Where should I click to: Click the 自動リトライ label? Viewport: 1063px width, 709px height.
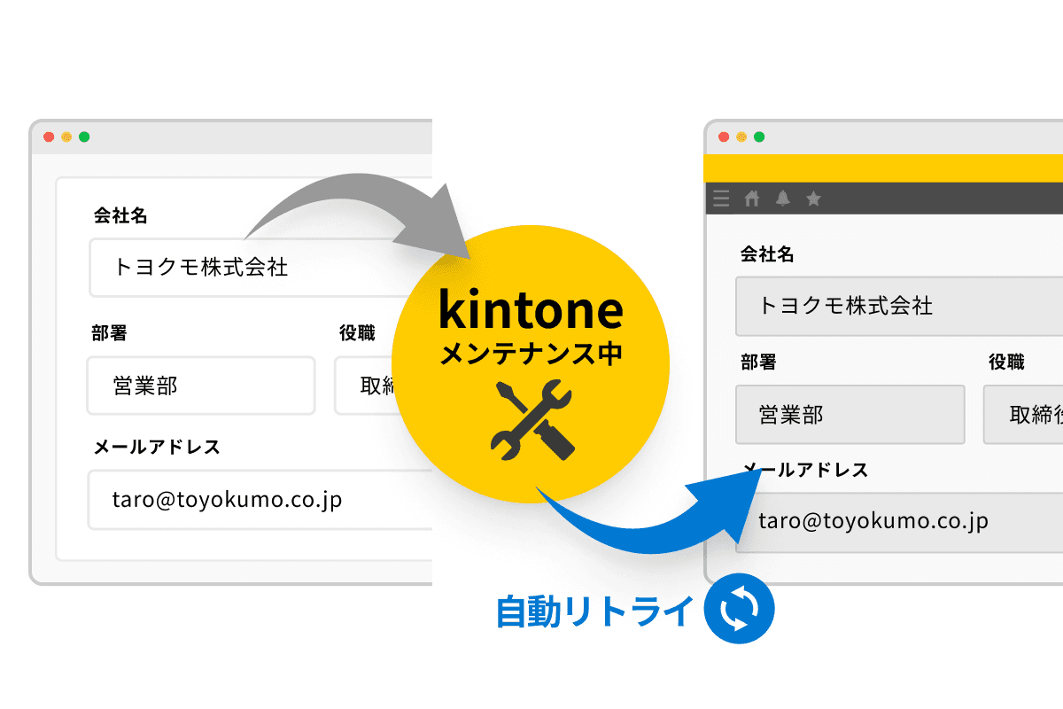596,608
